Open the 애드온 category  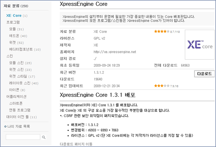coord(14,36)
